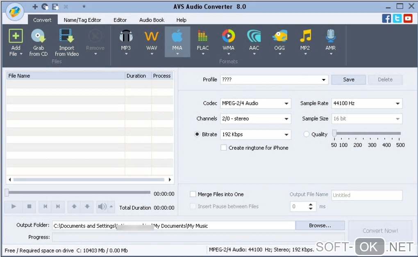Click the volume speaker icon
This screenshot has width=418, height=257.
102,206
